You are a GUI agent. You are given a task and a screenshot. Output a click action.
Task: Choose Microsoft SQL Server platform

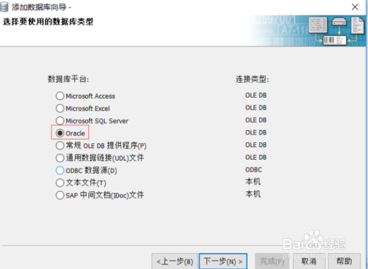(x=60, y=121)
